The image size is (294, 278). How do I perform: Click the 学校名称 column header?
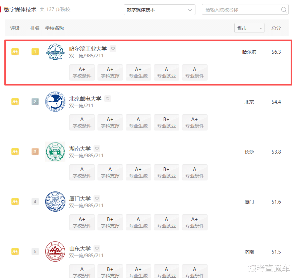pos(55,28)
